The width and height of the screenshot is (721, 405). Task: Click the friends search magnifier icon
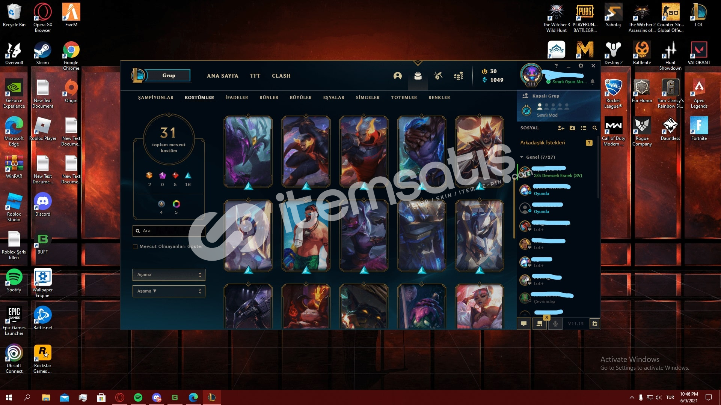pos(594,128)
